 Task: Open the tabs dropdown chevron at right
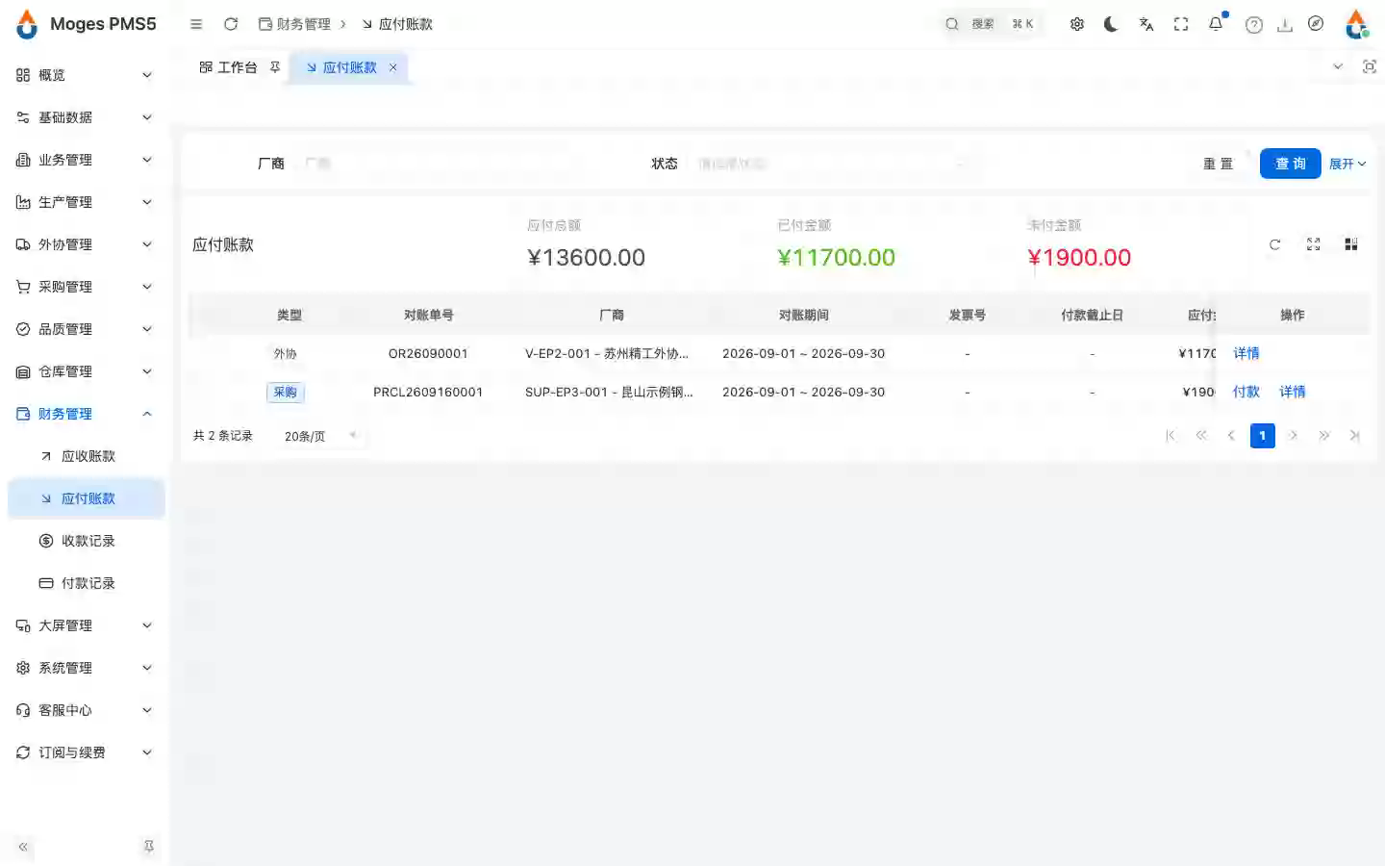click(1338, 66)
